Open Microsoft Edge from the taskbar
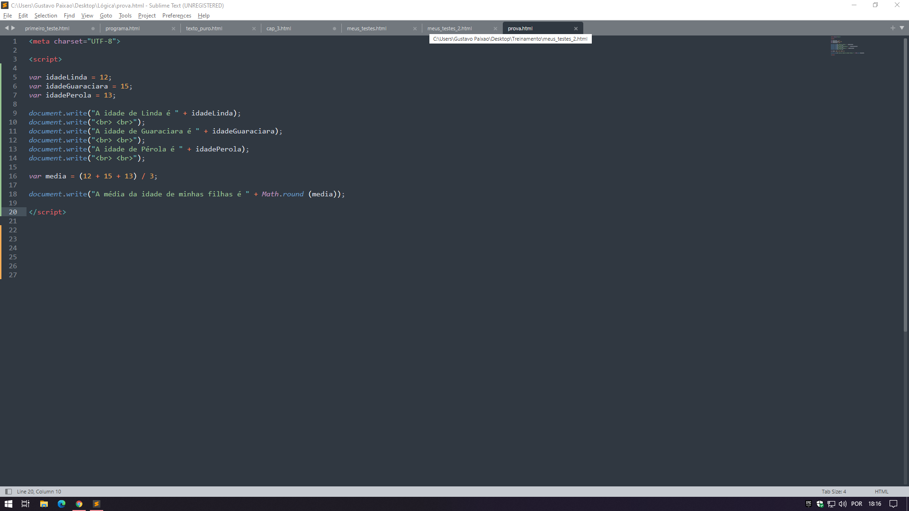Screen dimensions: 909x511 62,504
